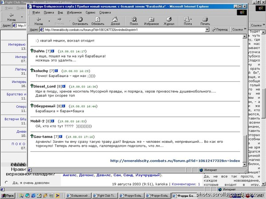The image size is (266, 199).
Task: Click username koluchy
Action: pyautogui.click(x=41, y=71)
